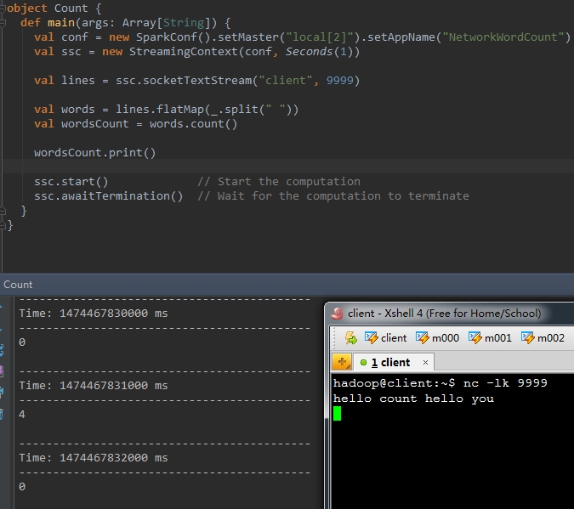Click the line 'val conf = new SparkConf()'
The height and width of the screenshot is (509, 574).
click(302, 37)
